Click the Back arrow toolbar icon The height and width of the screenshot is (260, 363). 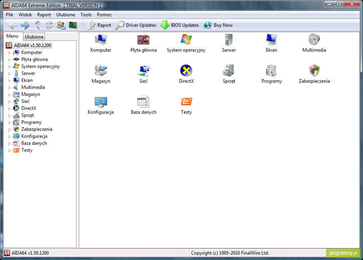click(13, 25)
